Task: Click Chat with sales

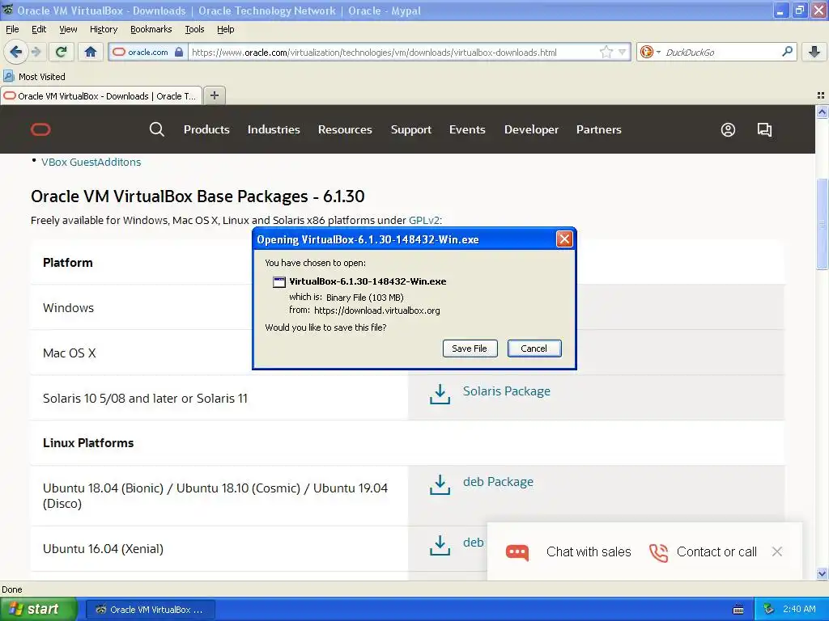Action: [589, 551]
